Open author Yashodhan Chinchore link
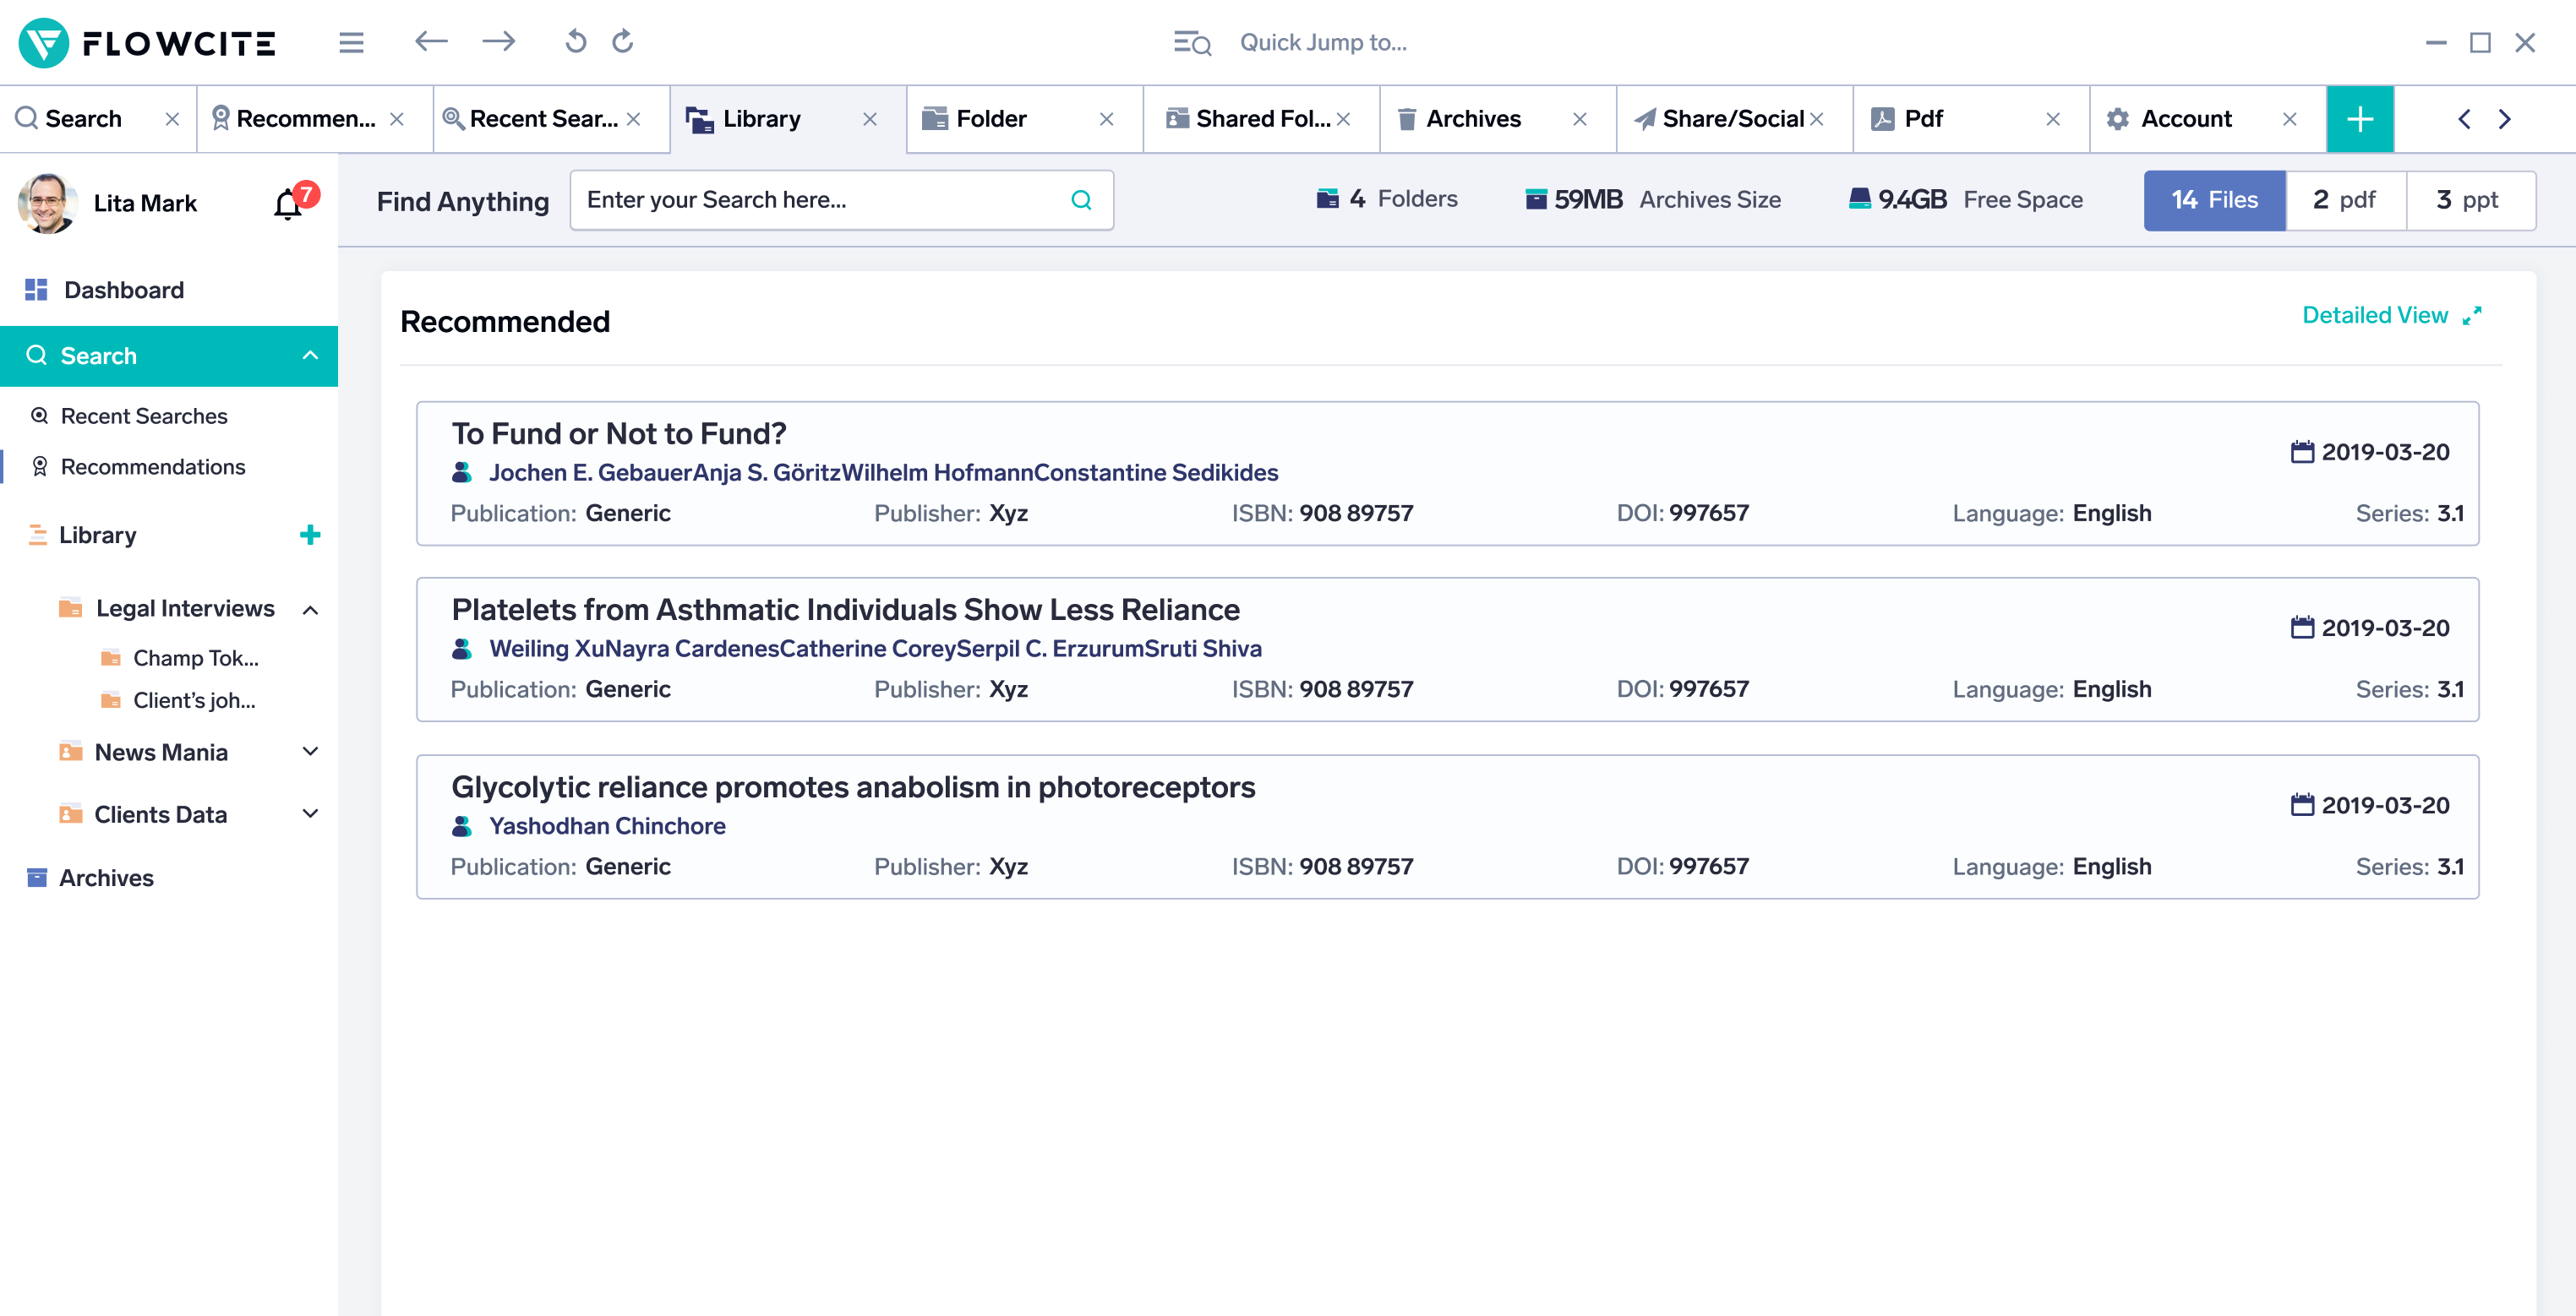 607,825
